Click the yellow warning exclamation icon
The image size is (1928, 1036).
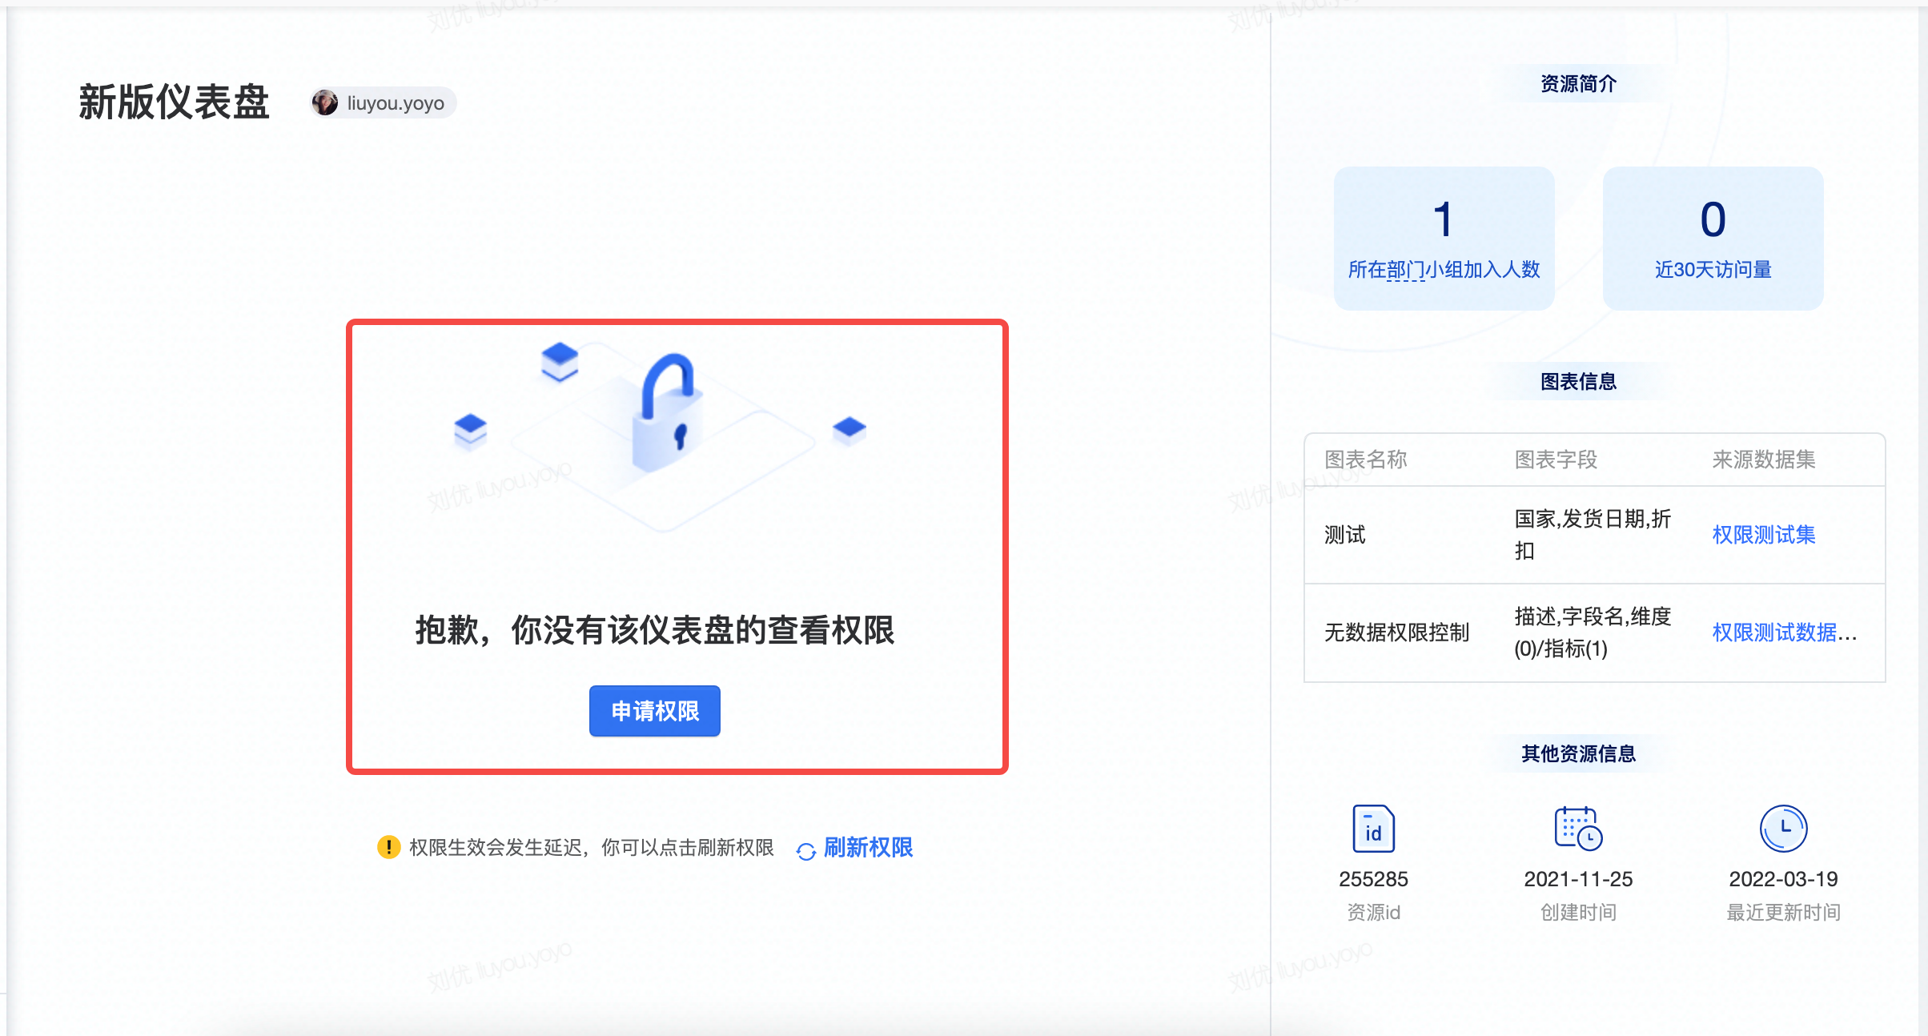coord(388,847)
